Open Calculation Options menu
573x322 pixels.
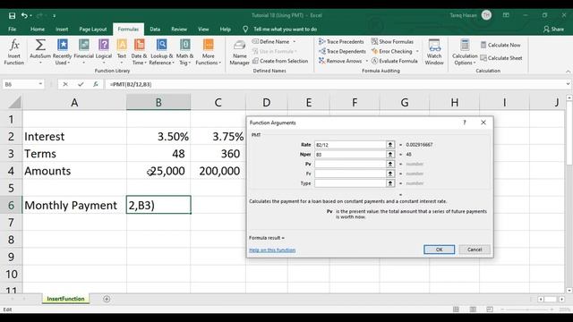pos(465,52)
